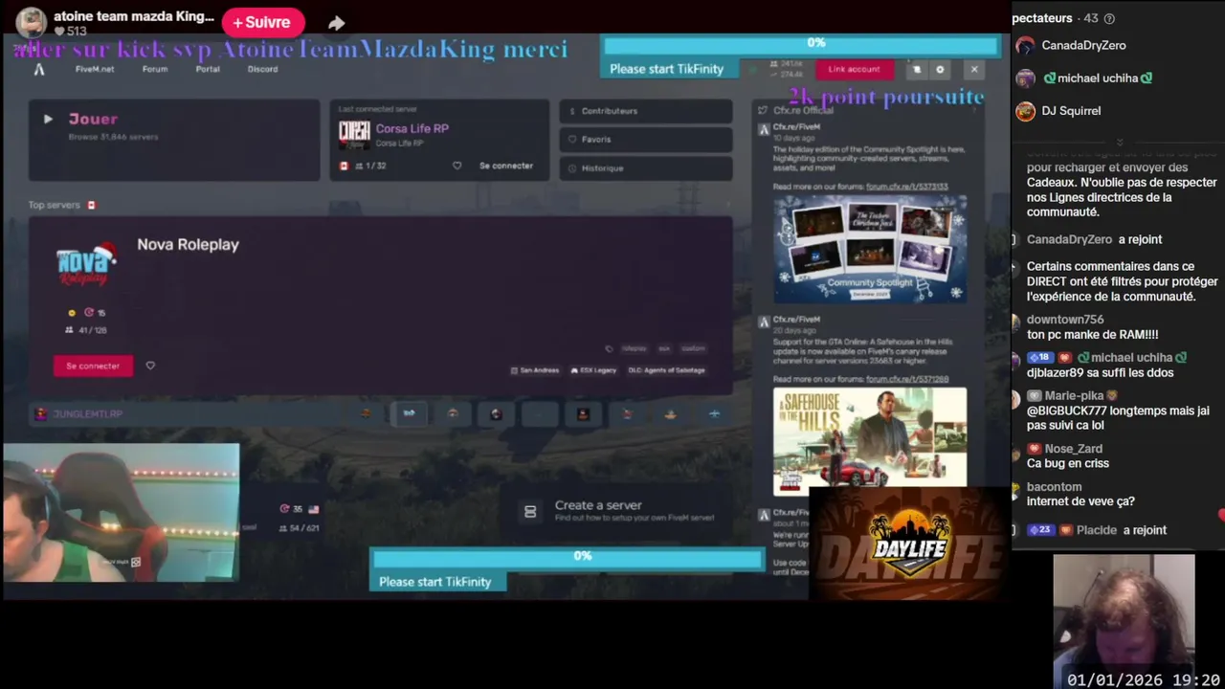The height and width of the screenshot is (689, 1225).
Task: Favorite Nova Roleplay with the heart icon
Action: 150,366
